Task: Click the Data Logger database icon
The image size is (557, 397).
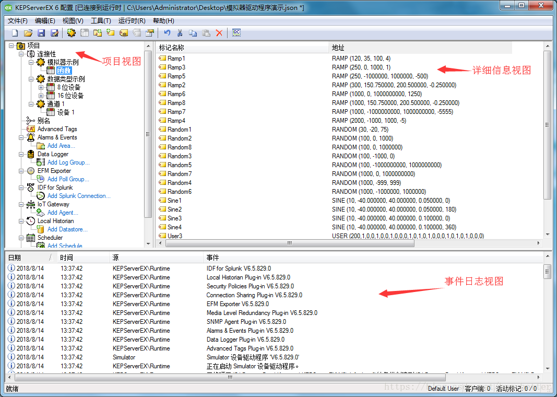Action: [31, 154]
